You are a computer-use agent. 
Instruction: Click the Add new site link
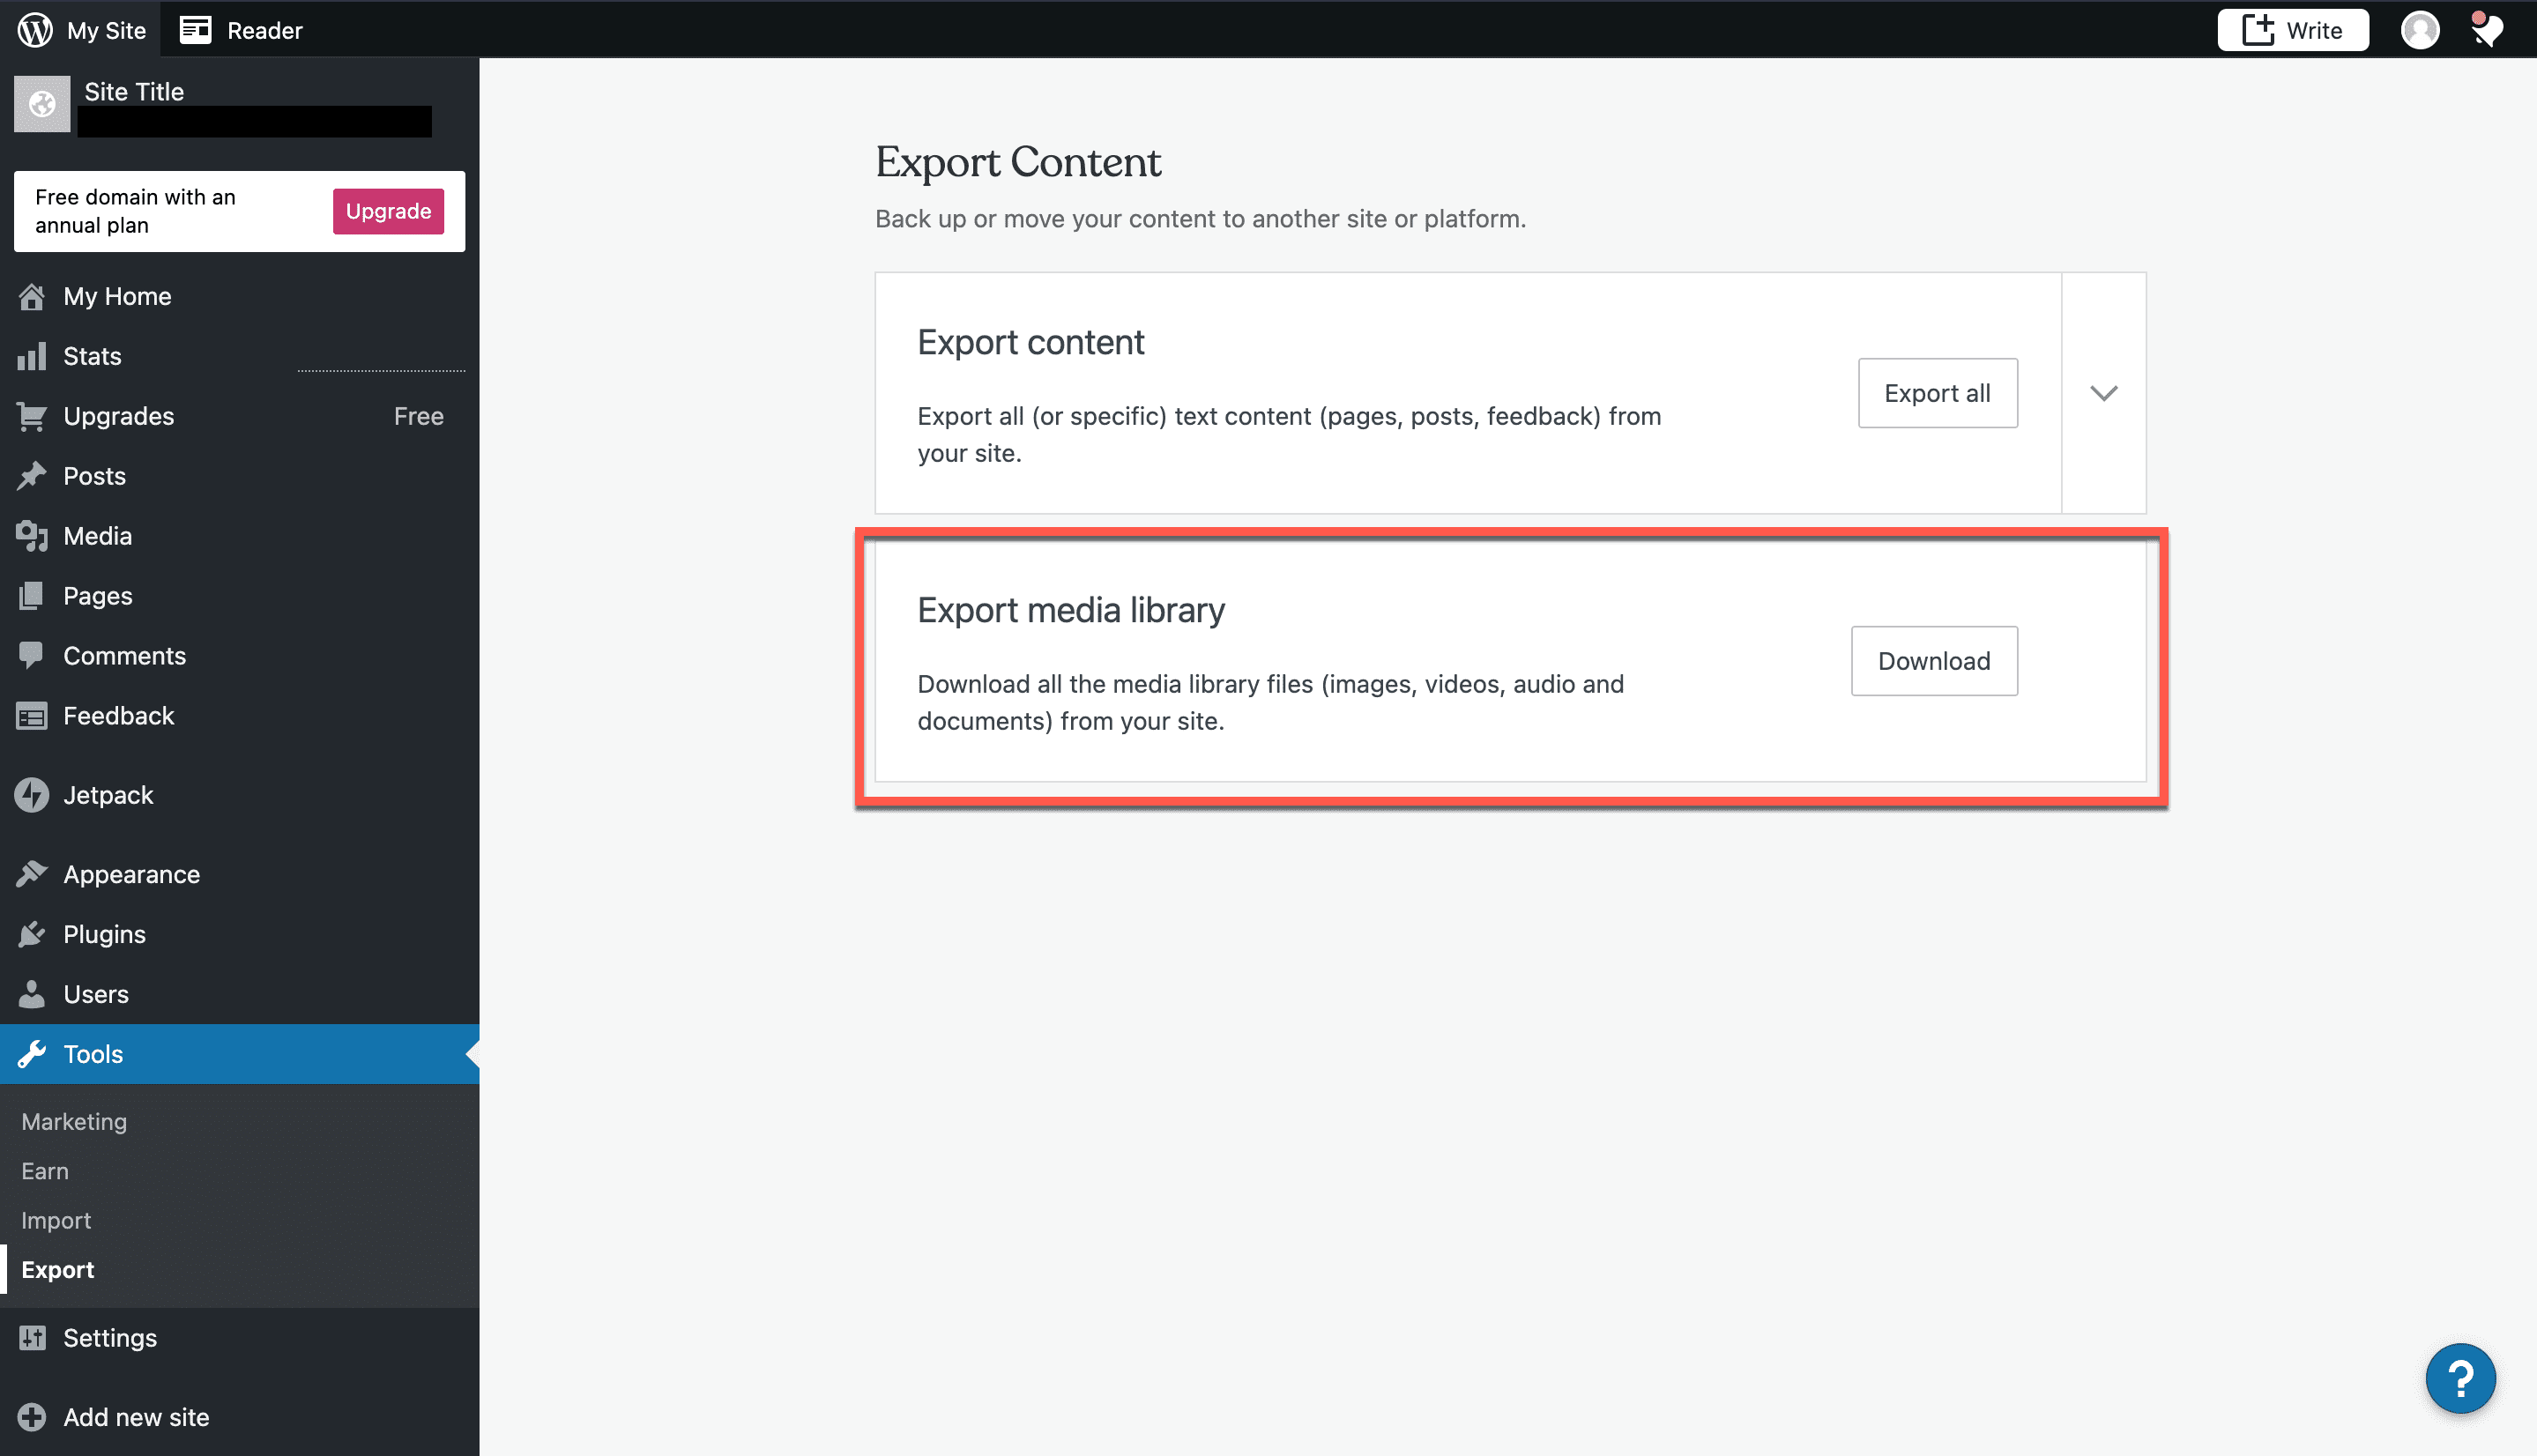click(134, 1418)
